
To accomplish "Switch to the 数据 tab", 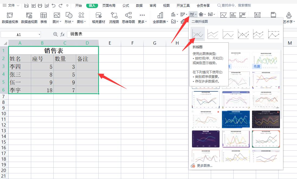I will tap(139, 5).
